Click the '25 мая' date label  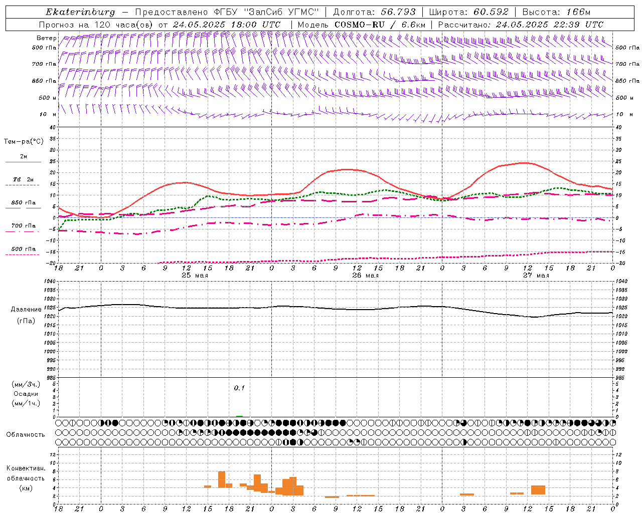[195, 276]
